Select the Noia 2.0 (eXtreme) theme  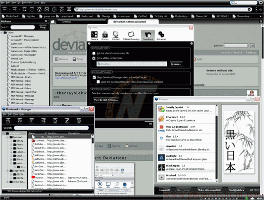(x=186, y=128)
